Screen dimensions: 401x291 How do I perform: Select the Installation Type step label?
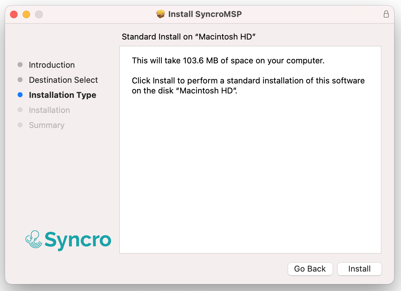(x=62, y=95)
